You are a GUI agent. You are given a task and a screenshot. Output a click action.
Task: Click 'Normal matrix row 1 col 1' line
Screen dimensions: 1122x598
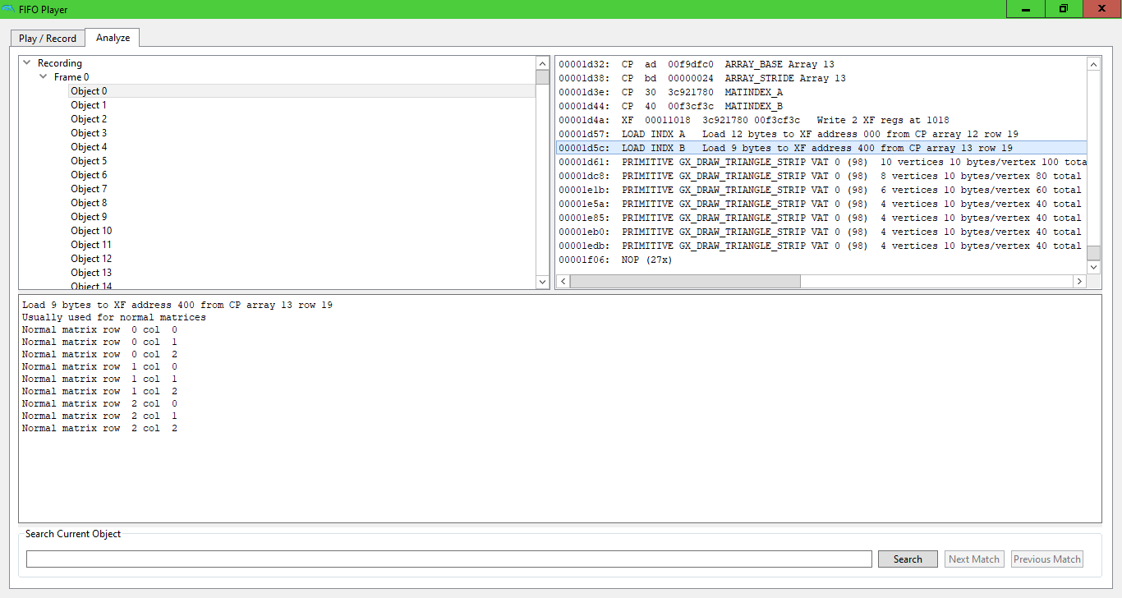(x=99, y=379)
